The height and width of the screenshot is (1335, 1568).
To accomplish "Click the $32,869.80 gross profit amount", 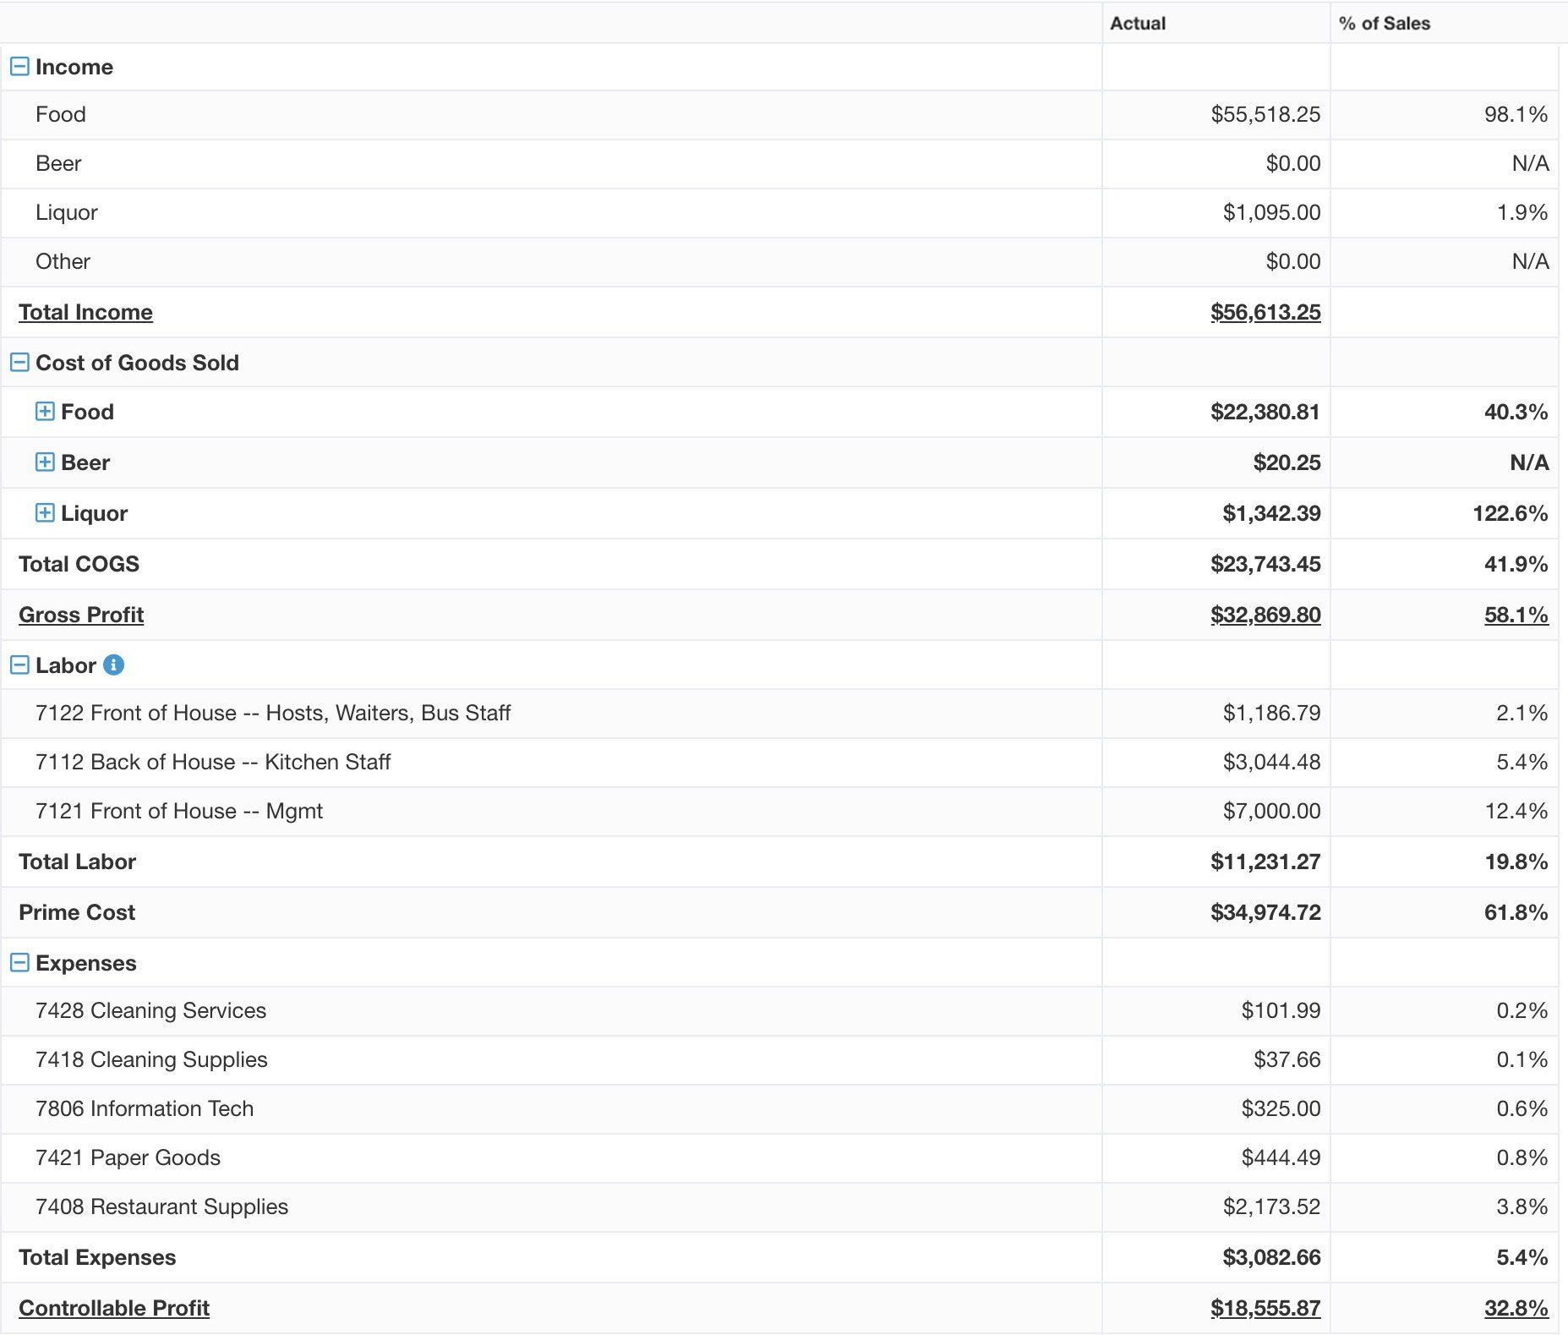I will [1265, 615].
